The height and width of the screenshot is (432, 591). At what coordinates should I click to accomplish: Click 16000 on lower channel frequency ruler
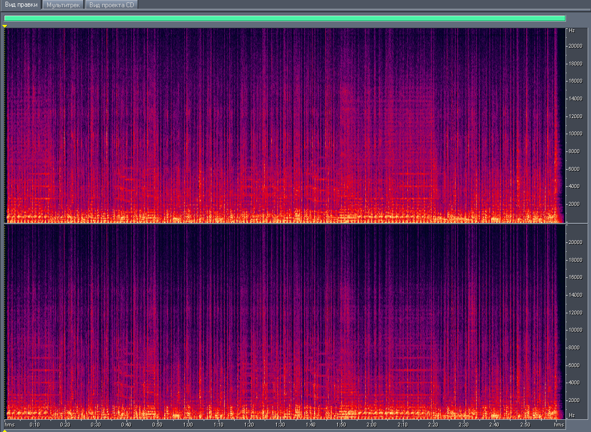[x=575, y=277]
